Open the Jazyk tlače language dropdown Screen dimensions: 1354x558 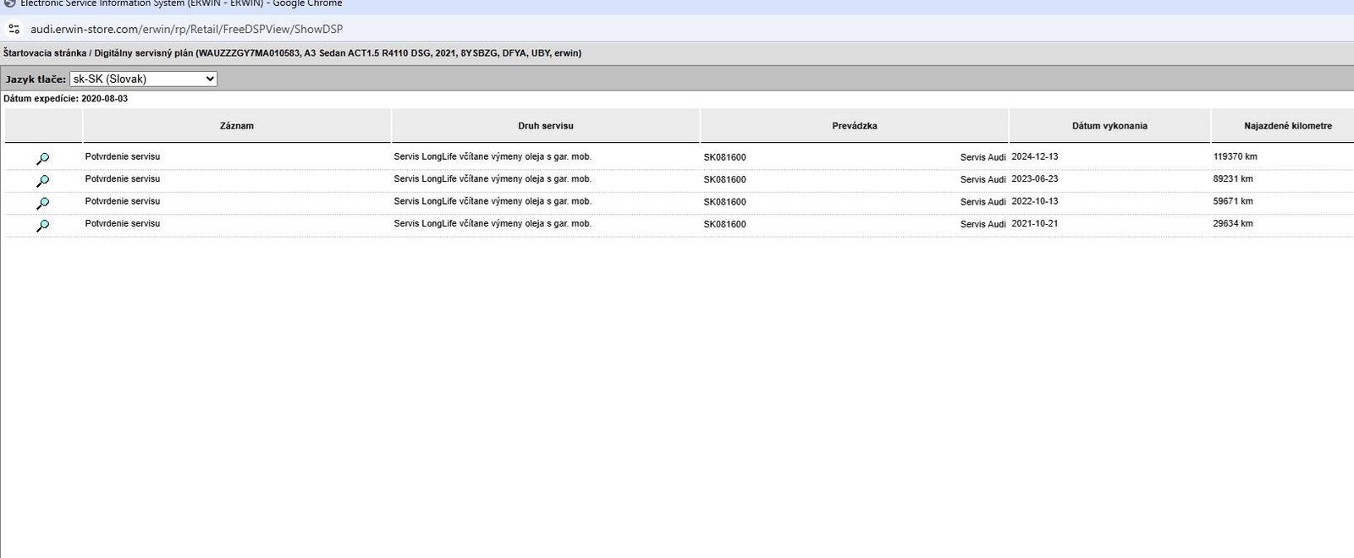tap(143, 79)
